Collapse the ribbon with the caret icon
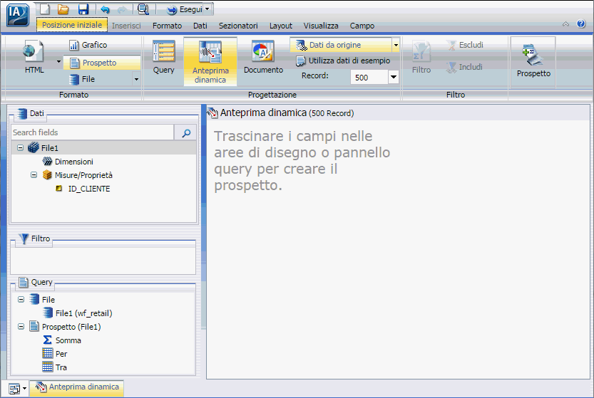Viewport: 594px width, 398px height. (x=565, y=23)
